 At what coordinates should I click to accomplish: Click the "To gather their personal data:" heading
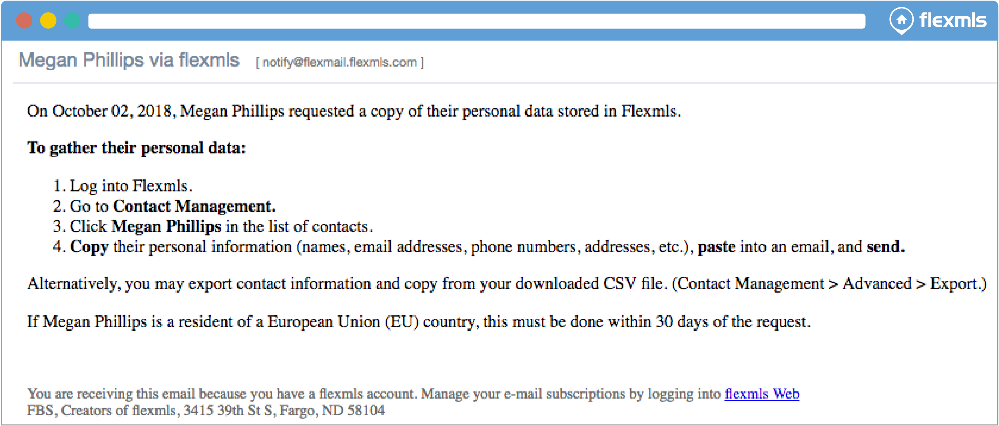(x=137, y=148)
